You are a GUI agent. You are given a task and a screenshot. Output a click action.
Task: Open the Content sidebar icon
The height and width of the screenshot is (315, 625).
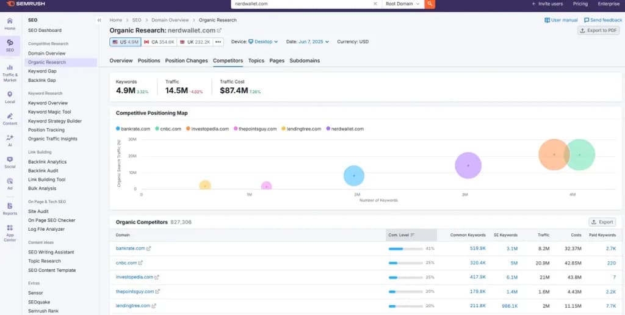[x=10, y=119]
